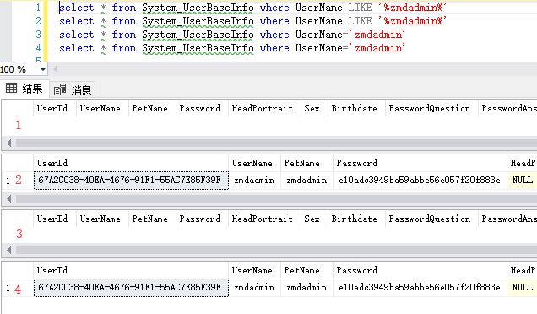Click the UserName column header in first result grid
This screenshot has height=314, width=537.
pyautogui.click(x=102, y=108)
